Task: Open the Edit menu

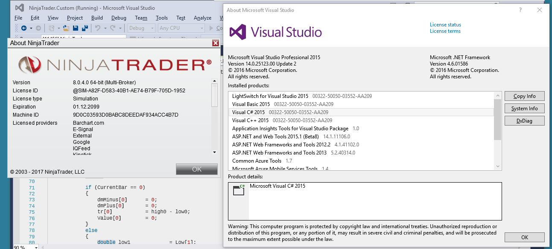Action: coord(35,18)
